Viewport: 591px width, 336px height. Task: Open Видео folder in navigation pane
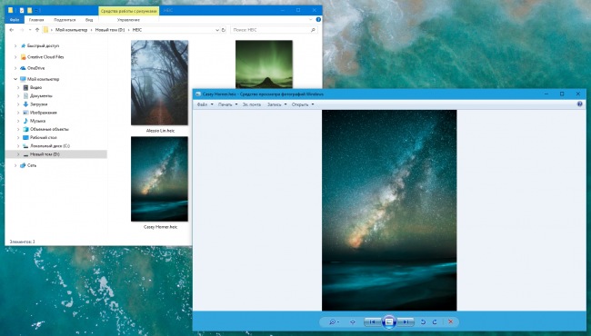pyautogui.click(x=35, y=88)
